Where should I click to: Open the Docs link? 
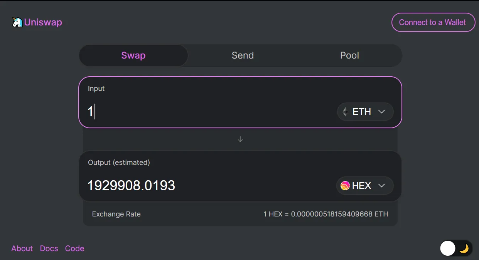pyautogui.click(x=49, y=248)
